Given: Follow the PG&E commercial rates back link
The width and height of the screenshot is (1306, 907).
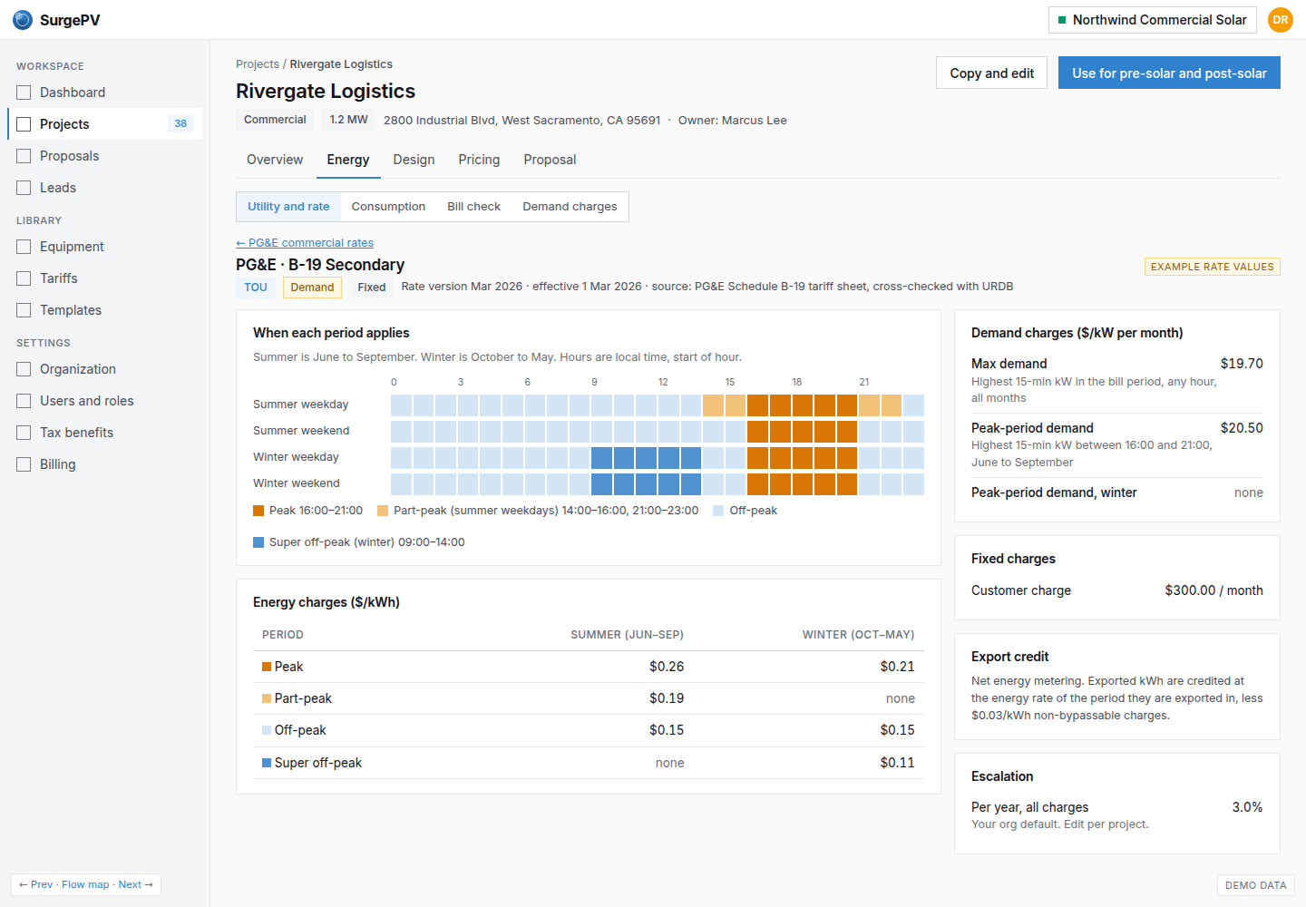Looking at the screenshot, I should click(x=305, y=243).
